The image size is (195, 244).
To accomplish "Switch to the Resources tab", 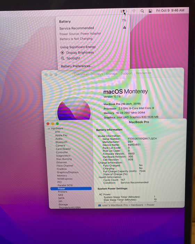I will (x=144, y=73).
